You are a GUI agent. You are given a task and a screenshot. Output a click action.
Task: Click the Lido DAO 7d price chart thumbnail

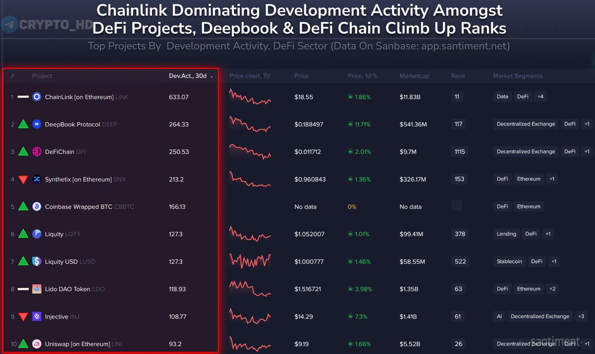[x=250, y=289]
